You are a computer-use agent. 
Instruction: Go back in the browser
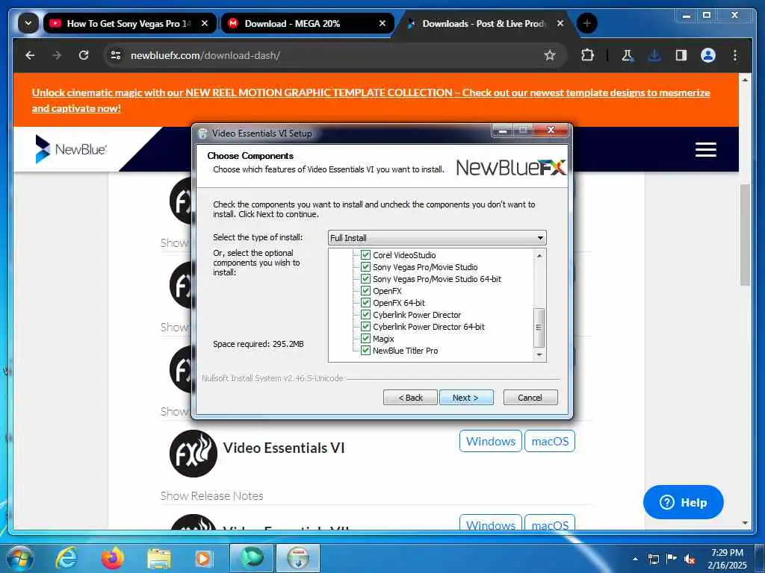tap(30, 55)
